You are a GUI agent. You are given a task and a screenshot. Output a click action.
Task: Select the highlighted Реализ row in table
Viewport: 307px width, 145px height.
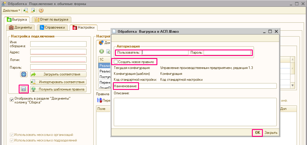[x=105, y=65]
